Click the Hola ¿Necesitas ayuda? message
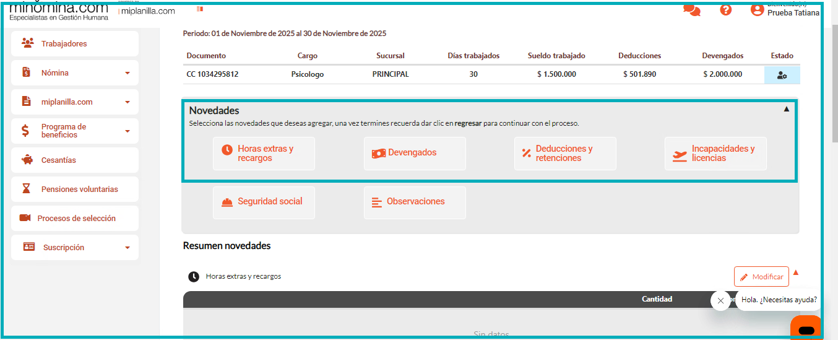Viewport: 838px width, 340px height. (779, 300)
